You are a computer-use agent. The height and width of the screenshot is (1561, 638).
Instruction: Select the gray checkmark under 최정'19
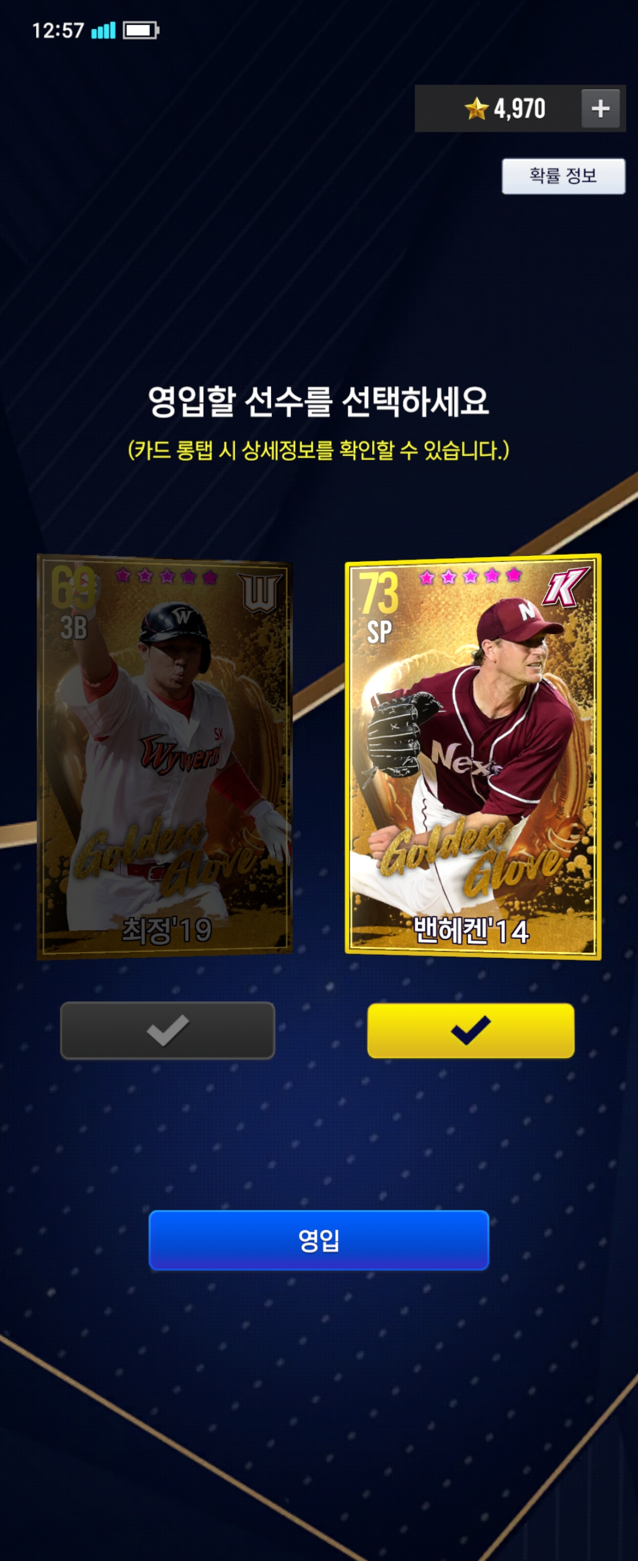(168, 1030)
